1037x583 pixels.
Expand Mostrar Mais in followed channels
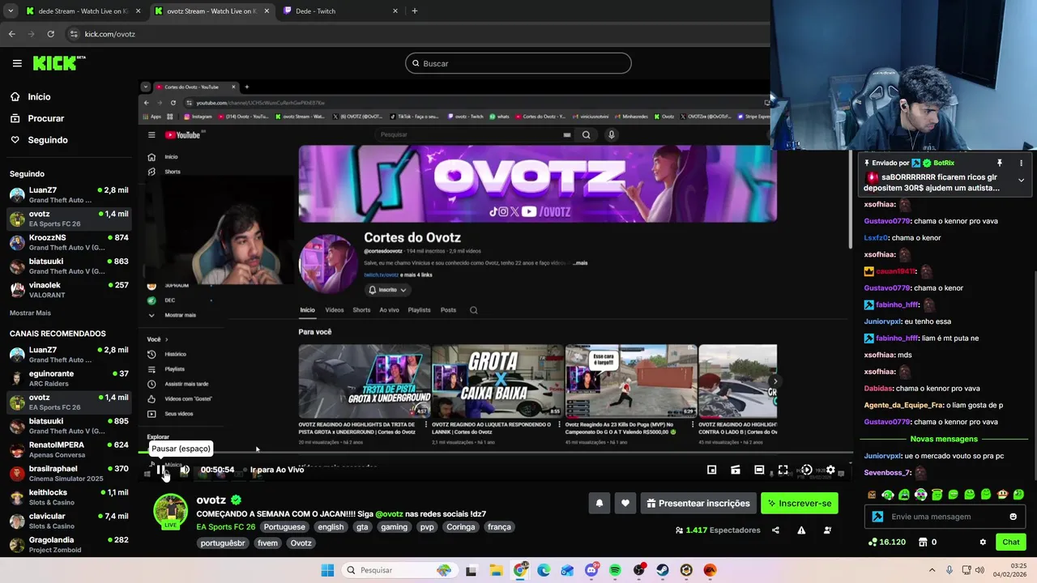coord(30,313)
